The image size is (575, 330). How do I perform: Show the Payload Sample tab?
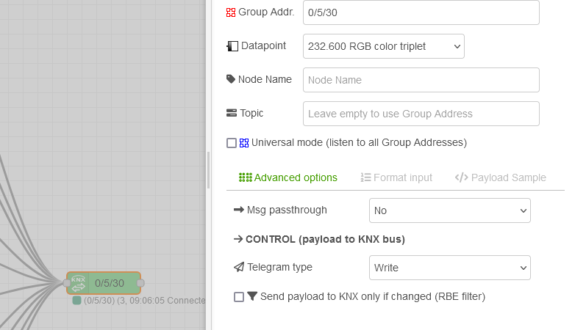501,177
